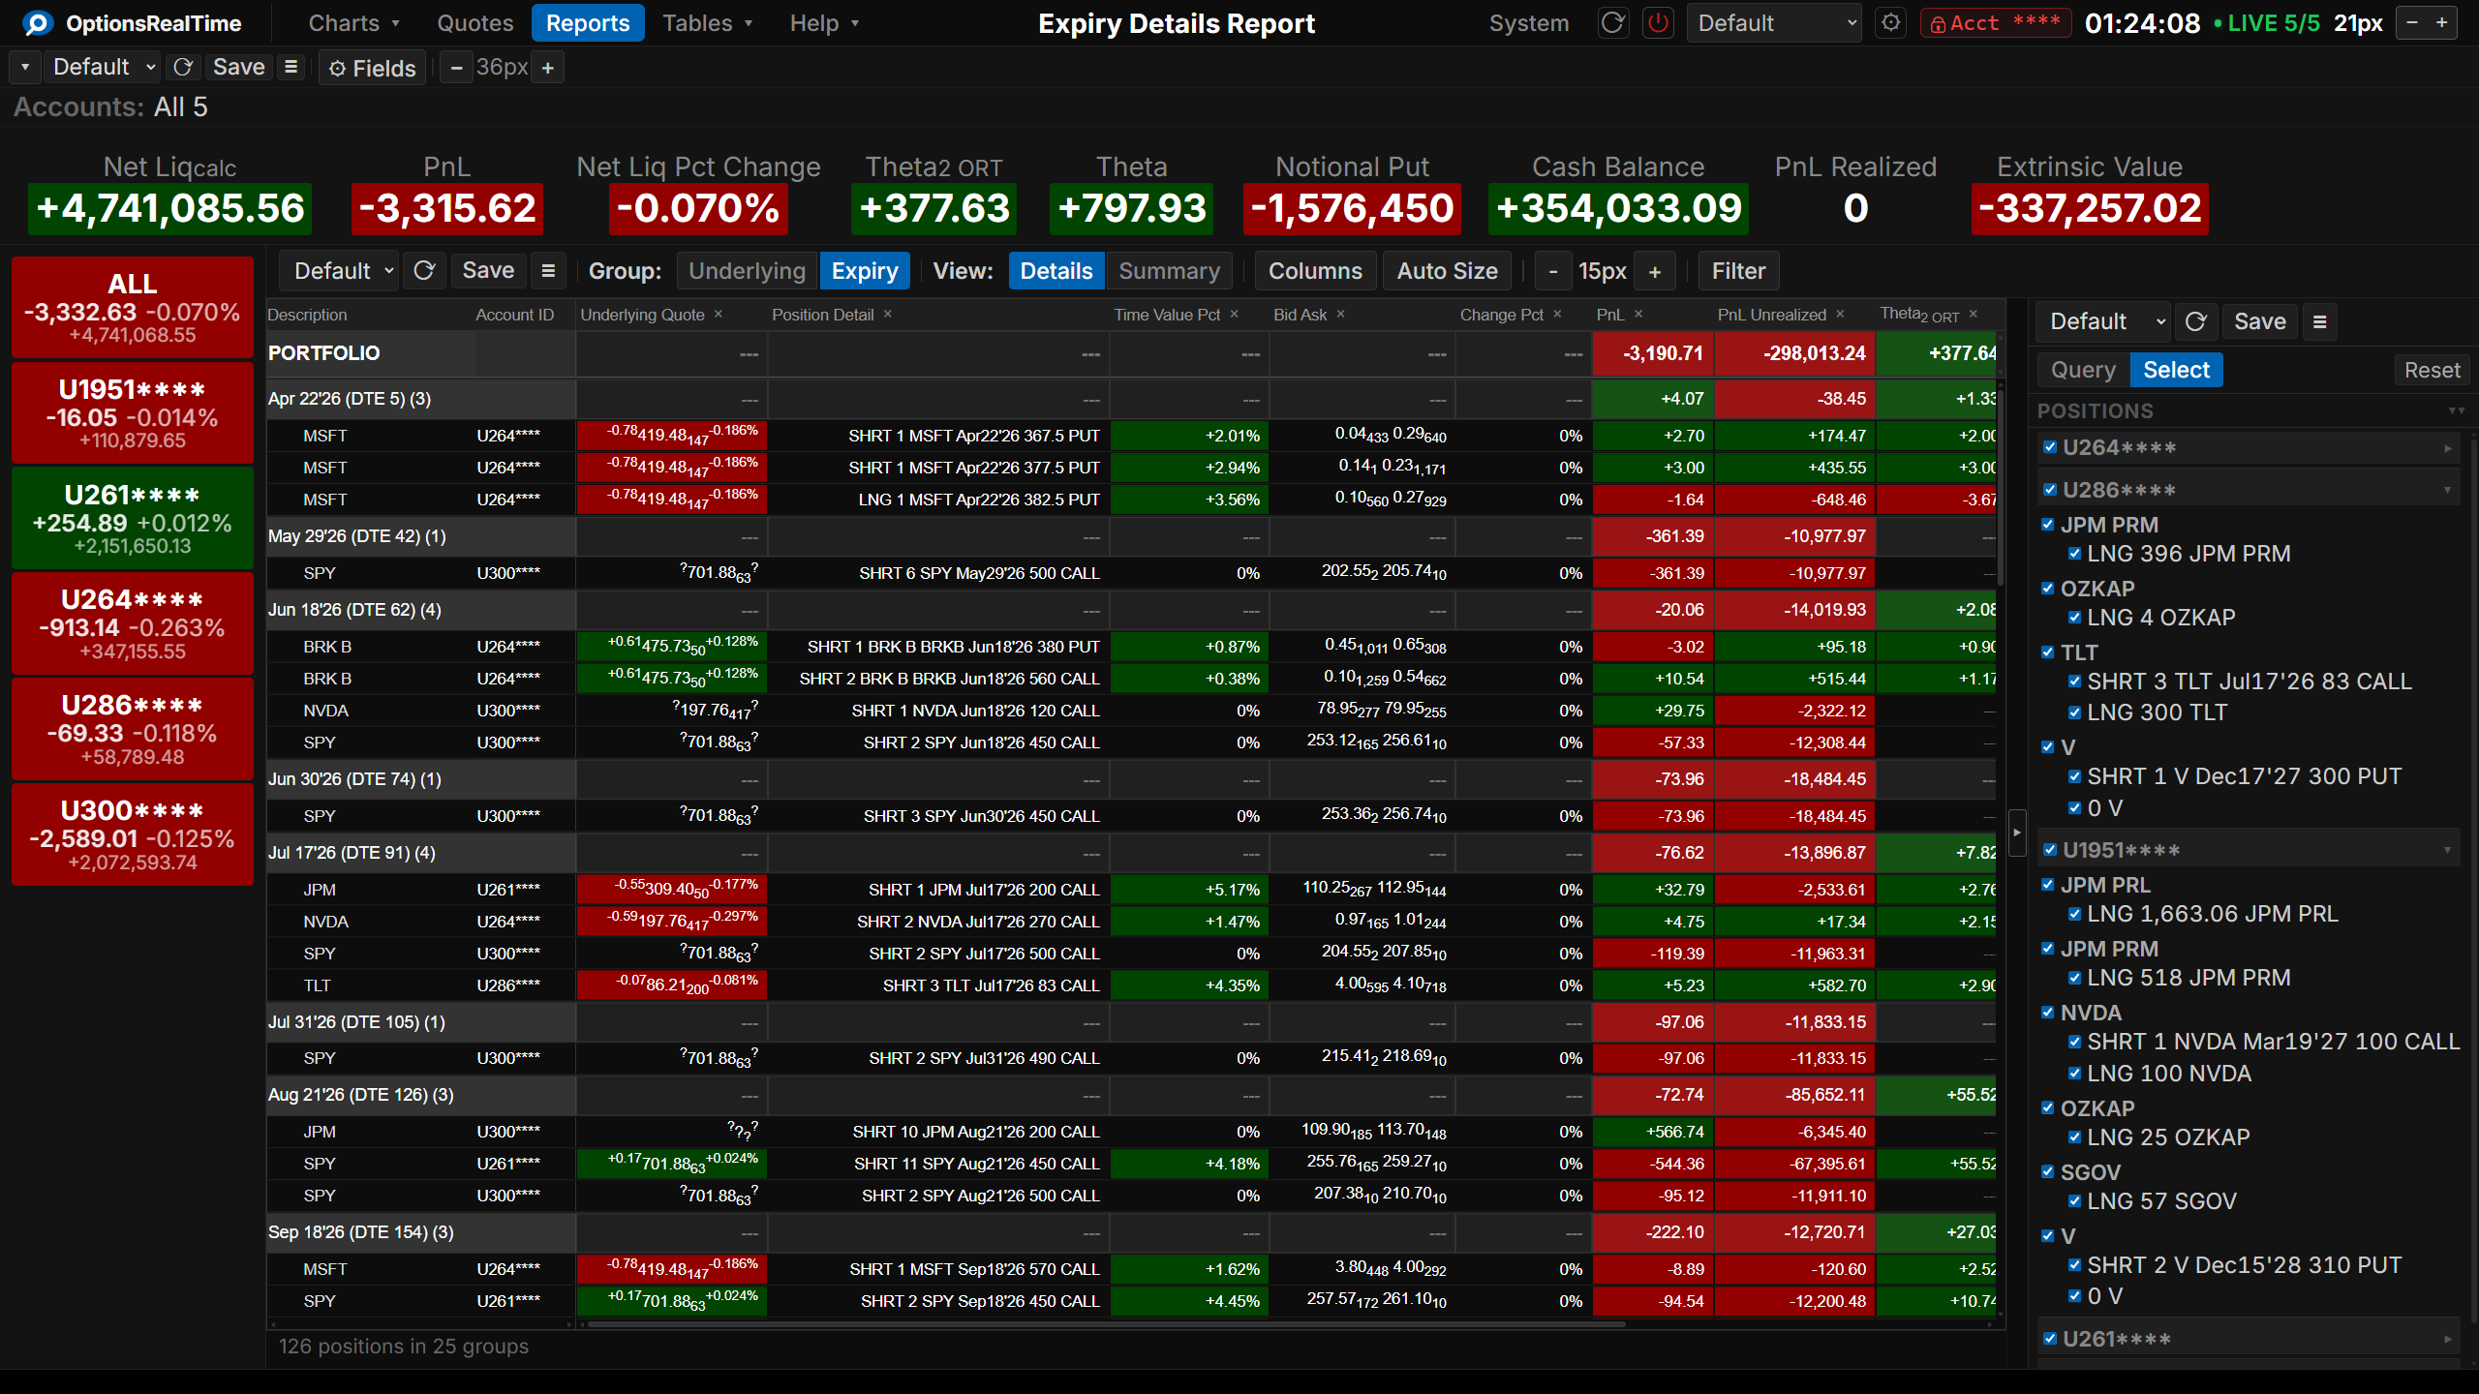Remove the Theta2 ORT column
The image size is (2479, 1394).
[1974, 314]
